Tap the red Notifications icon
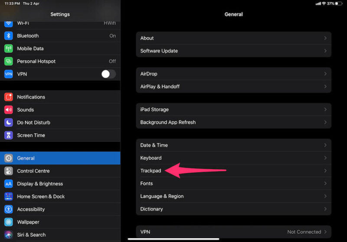 9,97
